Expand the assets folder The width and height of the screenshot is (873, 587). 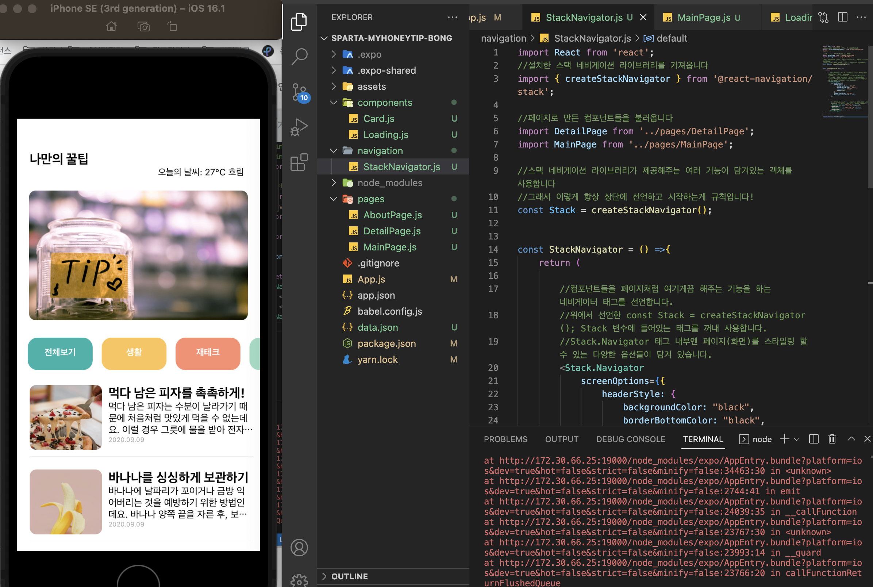334,87
